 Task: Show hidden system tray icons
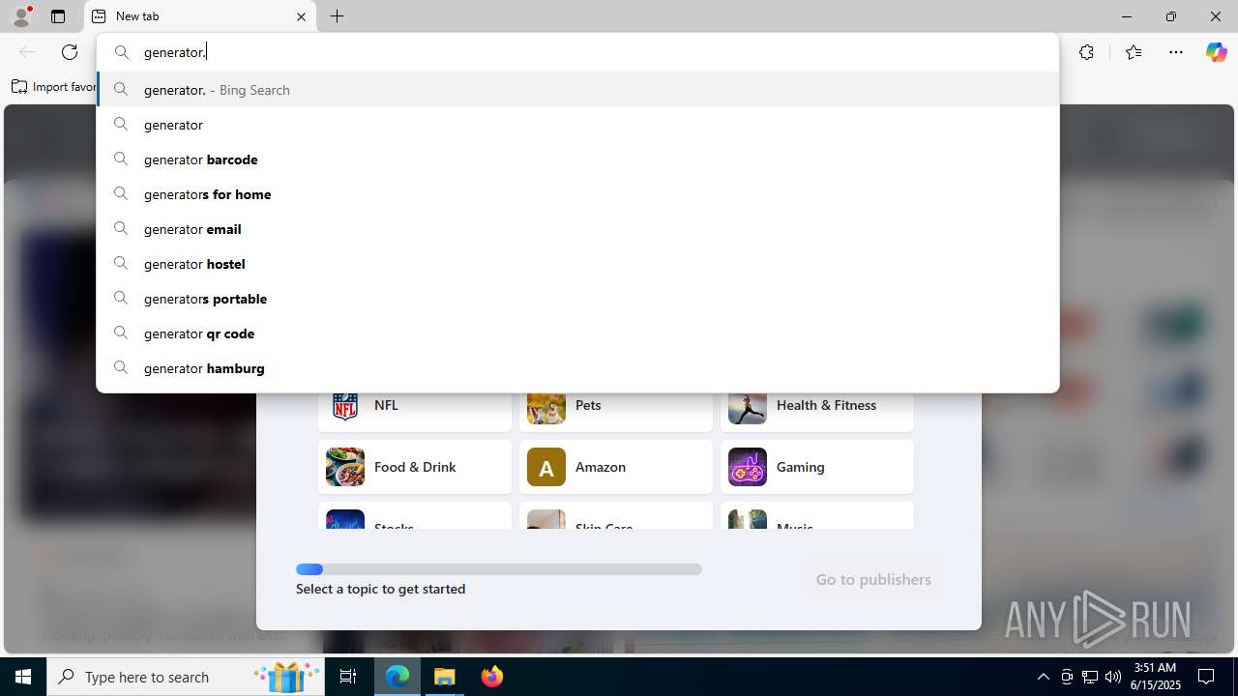pos(1043,677)
